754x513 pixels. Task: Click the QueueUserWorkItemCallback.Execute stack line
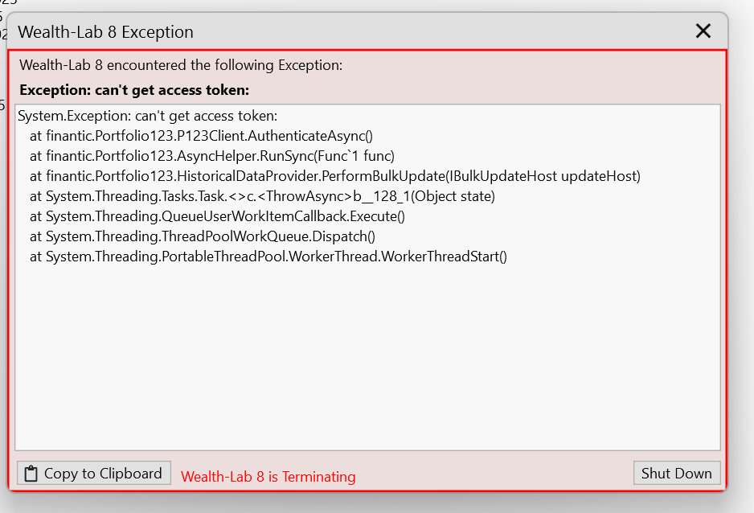tap(217, 216)
